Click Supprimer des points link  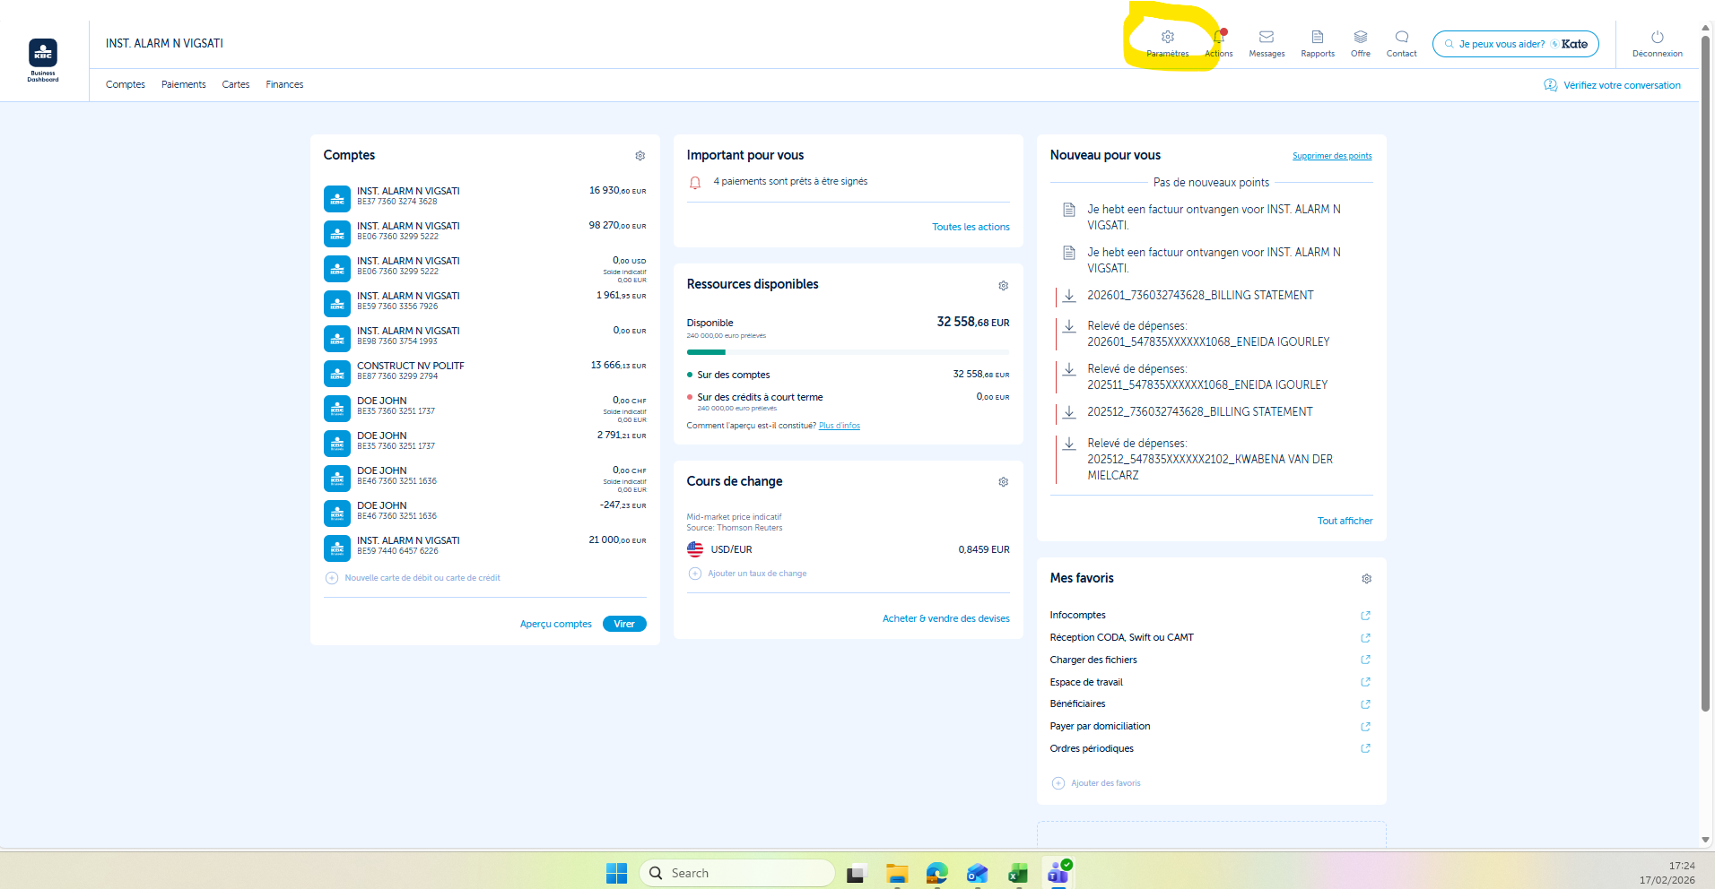1331,156
